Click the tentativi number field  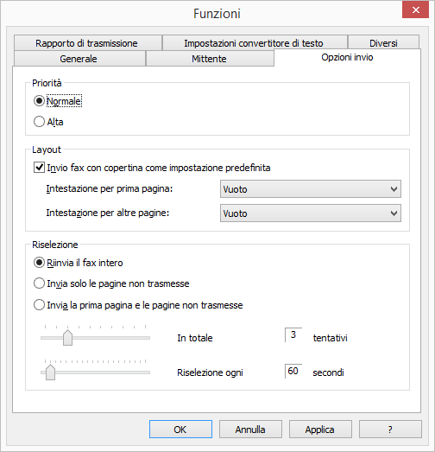(x=293, y=335)
